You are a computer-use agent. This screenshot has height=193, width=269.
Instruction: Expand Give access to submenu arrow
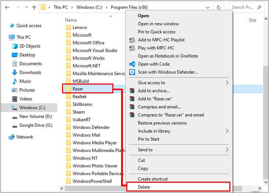point(227,83)
